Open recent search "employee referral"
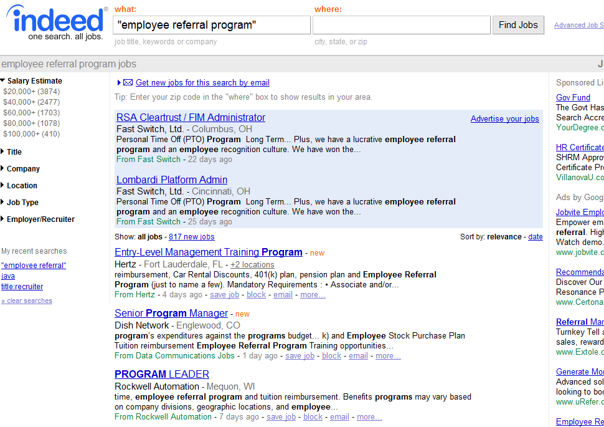 (34, 266)
